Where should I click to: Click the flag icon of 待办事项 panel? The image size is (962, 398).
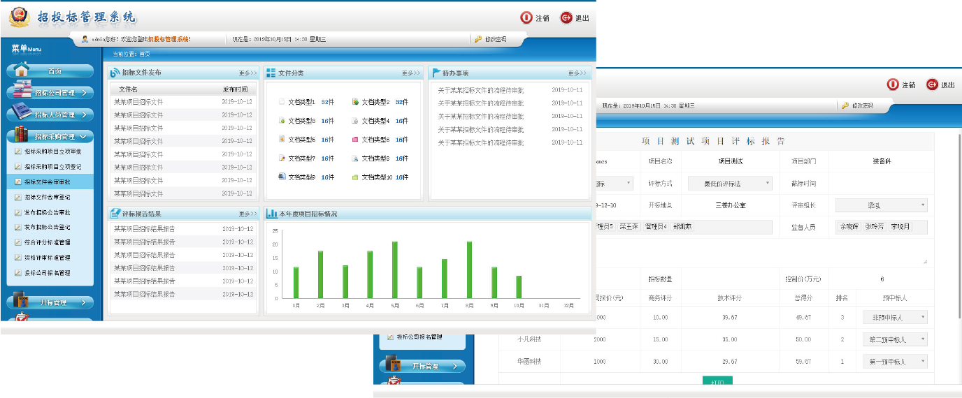(x=436, y=73)
